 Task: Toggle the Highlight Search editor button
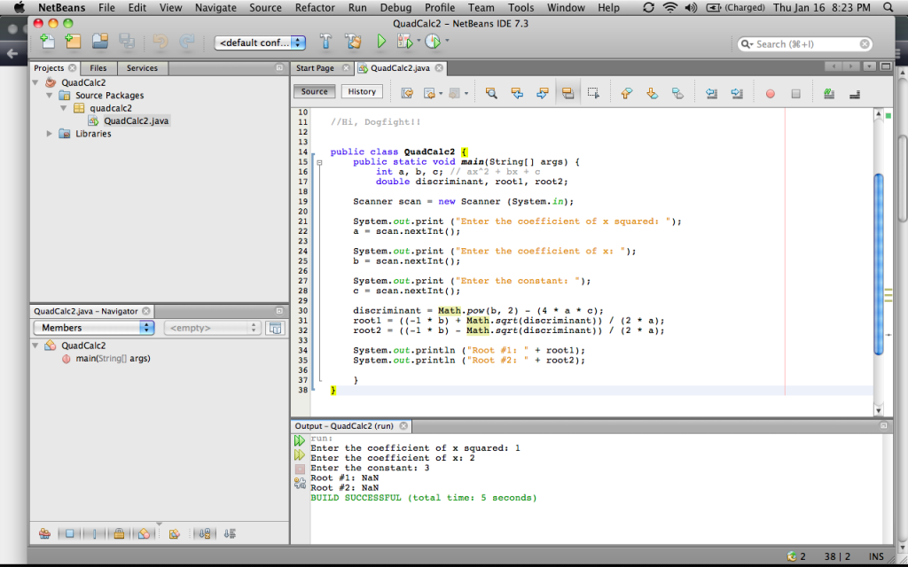click(x=567, y=93)
